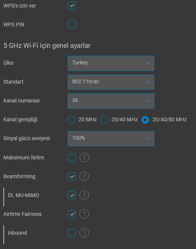Expand the Standart 802.11n/ac dropdown
196x249 pixels.
tap(111, 82)
